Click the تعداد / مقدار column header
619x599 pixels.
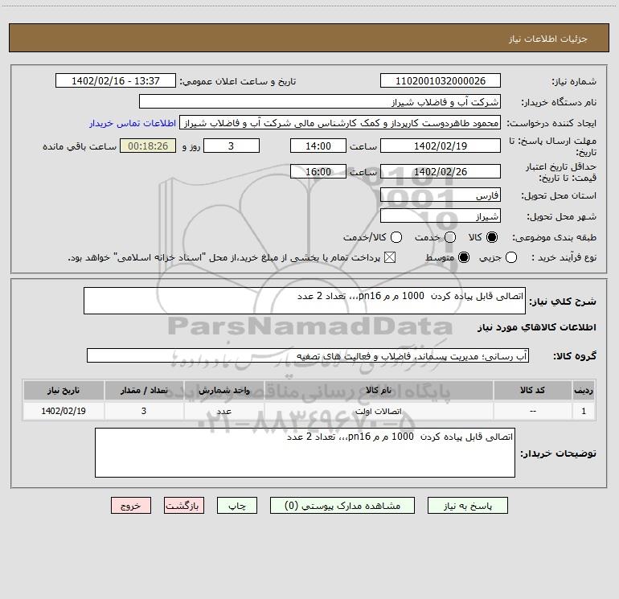point(144,390)
